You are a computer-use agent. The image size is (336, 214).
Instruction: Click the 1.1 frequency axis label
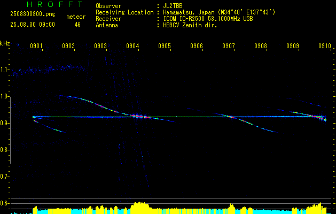[5, 70]
